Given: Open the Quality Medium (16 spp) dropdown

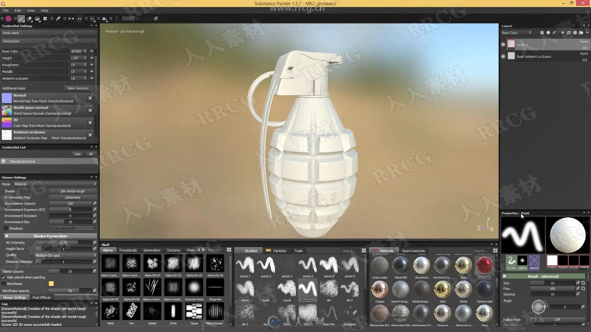Looking at the screenshot, I should tap(65, 255).
